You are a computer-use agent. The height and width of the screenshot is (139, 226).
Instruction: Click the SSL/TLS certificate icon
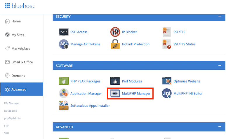167,32
